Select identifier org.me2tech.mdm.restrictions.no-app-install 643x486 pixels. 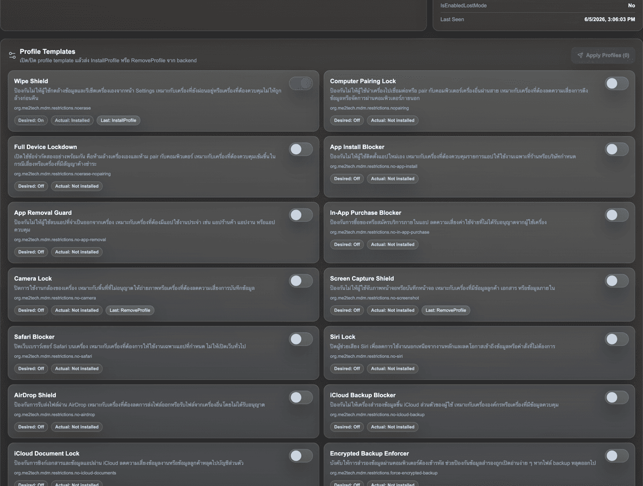[x=373, y=167]
